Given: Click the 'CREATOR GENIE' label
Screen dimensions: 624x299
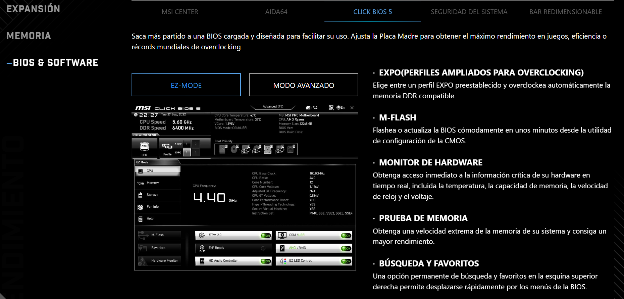Looking at the screenshot, I should (145, 135).
